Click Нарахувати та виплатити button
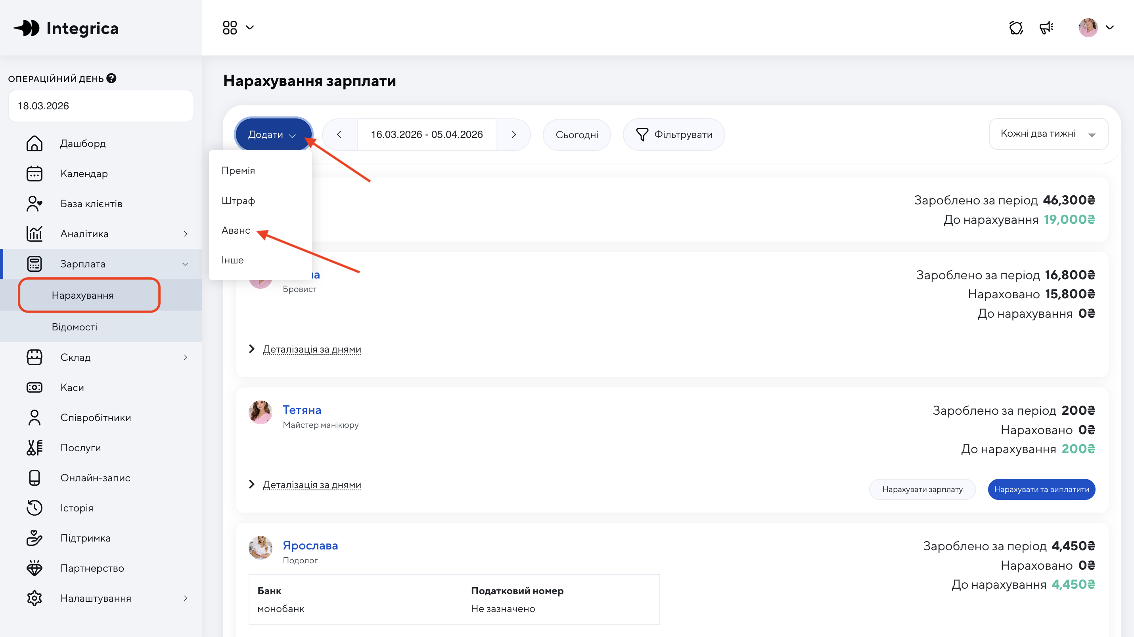1134x637 pixels. (x=1041, y=489)
